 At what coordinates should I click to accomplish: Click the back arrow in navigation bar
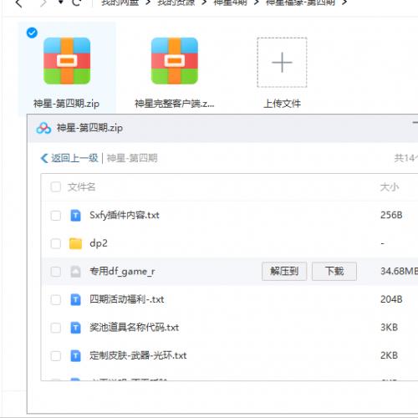[x=18, y=3]
